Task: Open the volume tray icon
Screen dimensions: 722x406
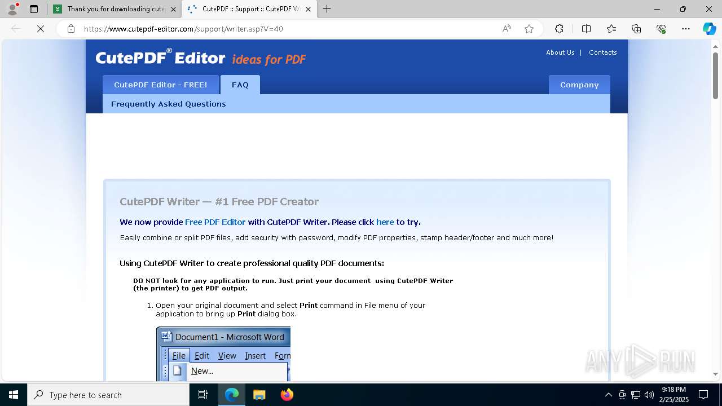Action: pos(649,395)
